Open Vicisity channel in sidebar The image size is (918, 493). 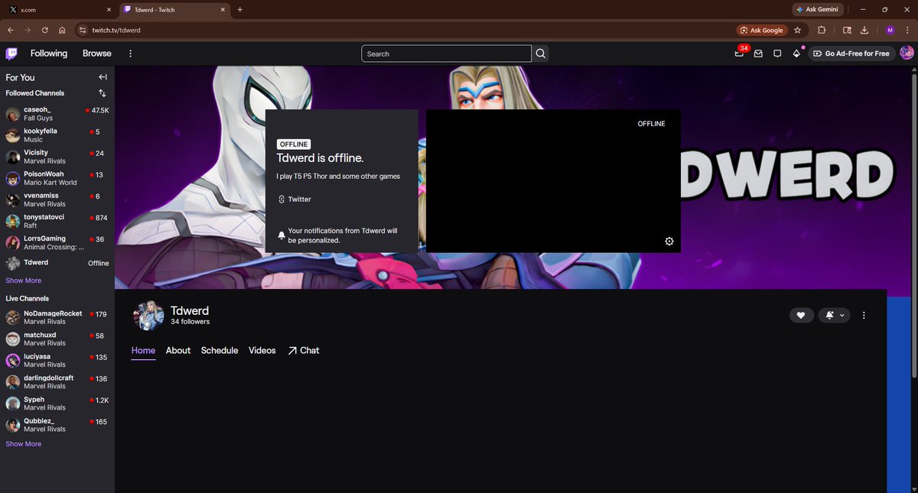click(57, 157)
